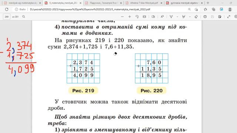Click the file info icon in address bar
Viewport: 237px width, 133px height.
[x=16, y=9]
